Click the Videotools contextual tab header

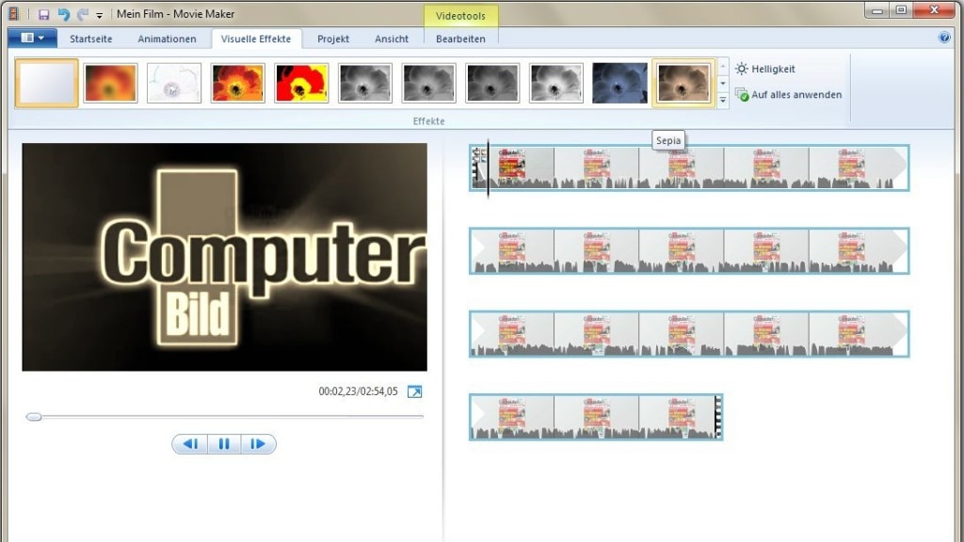460,16
